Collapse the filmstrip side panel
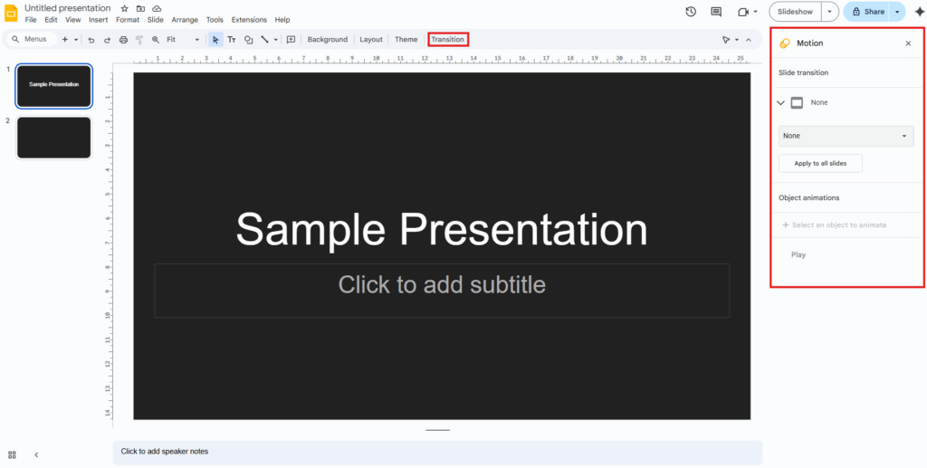This screenshot has height=468, width=927. point(36,454)
